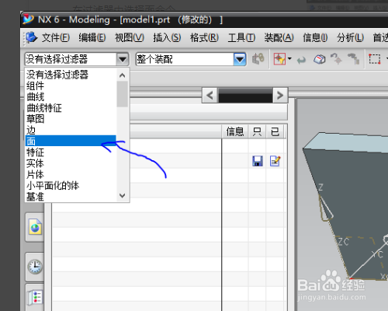Click the NX application icon left of 文件

pyautogui.click(x=32, y=37)
